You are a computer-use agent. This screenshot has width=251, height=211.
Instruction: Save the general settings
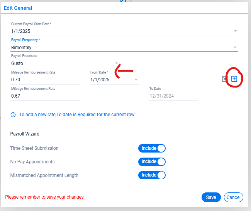click(211, 197)
